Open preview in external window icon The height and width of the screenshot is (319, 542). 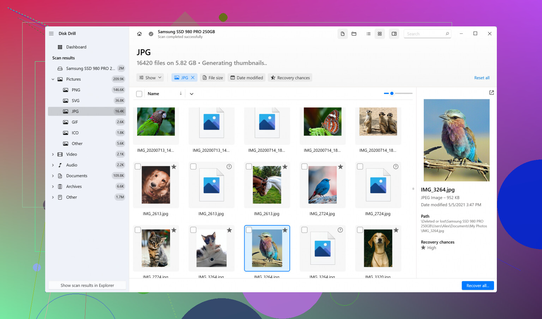click(x=492, y=93)
